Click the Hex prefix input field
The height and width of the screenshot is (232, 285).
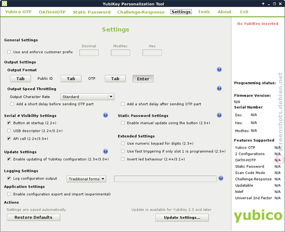[152, 53]
